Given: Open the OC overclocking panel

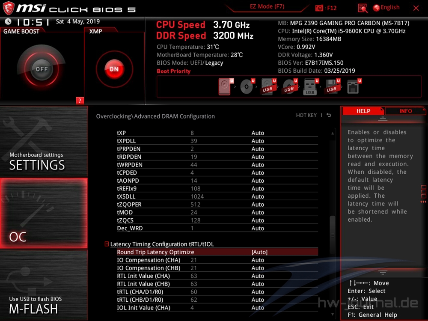Looking at the screenshot, I should 44,213.
